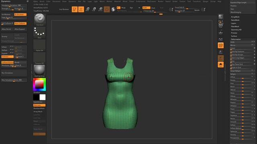Viewport: 257px width, 144px height.
Task: Pick a hue in the color picker square
Action: tap(39, 84)
